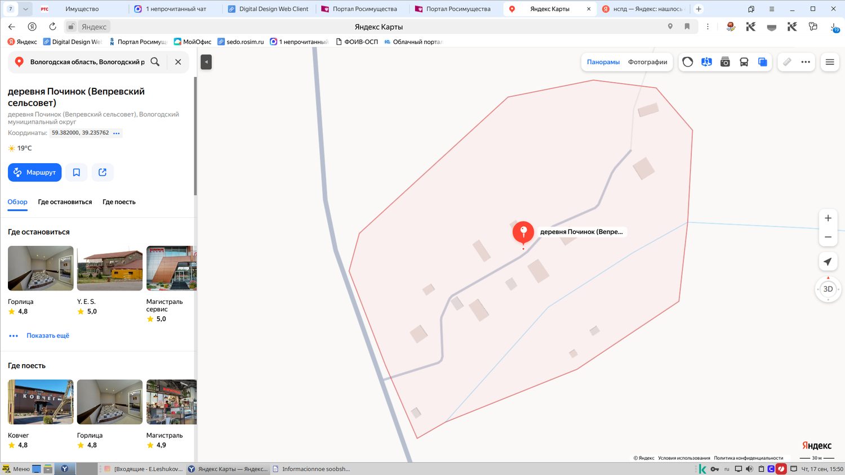
Task: Click the ru keyboard layout indicator
Action: tap(727, 469)
